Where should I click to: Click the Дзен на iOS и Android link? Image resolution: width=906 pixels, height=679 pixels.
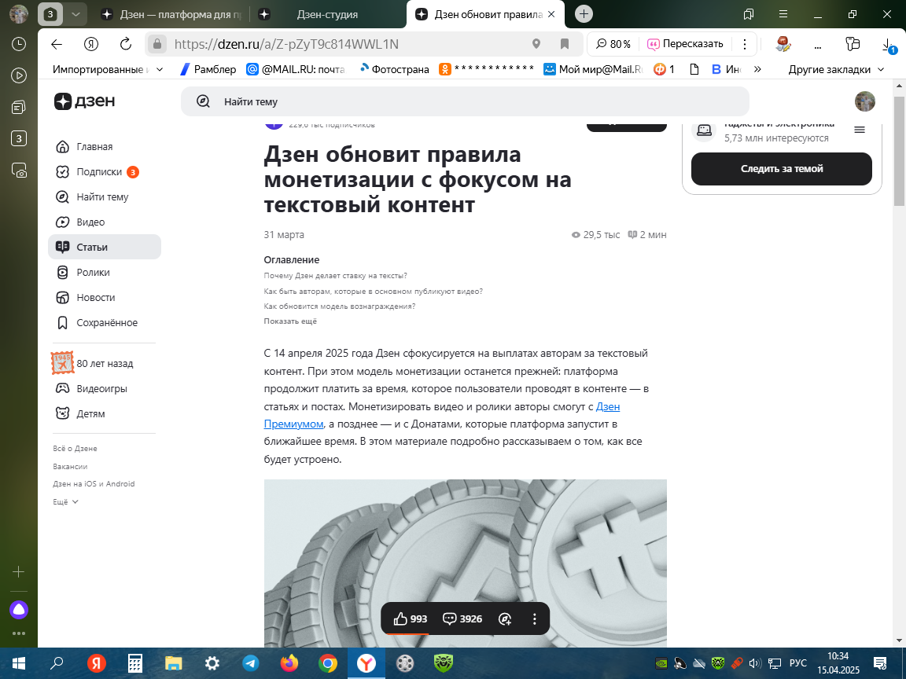(x=94, y=484)
